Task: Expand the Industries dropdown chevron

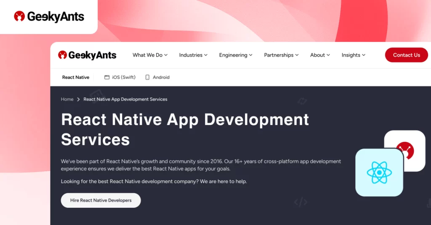Action: (205, 55)
